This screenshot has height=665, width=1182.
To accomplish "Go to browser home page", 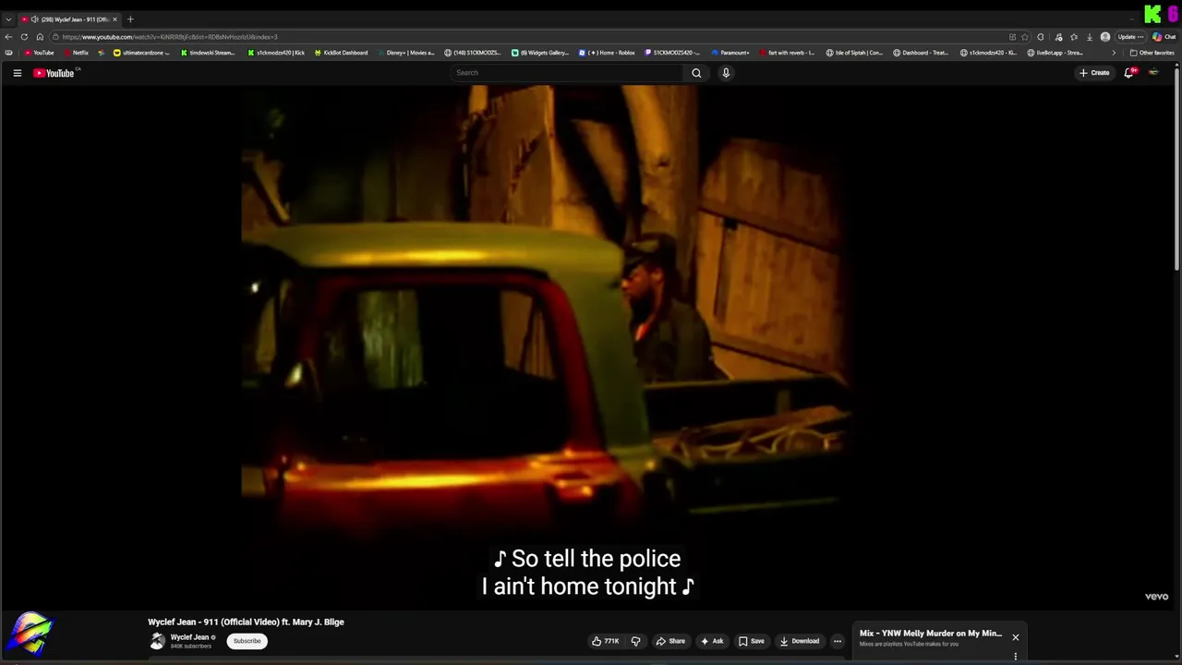I will pyautogui.click(x=40, y=37).
